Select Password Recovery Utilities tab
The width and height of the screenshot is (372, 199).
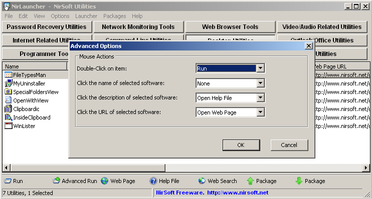pos(47,27)
